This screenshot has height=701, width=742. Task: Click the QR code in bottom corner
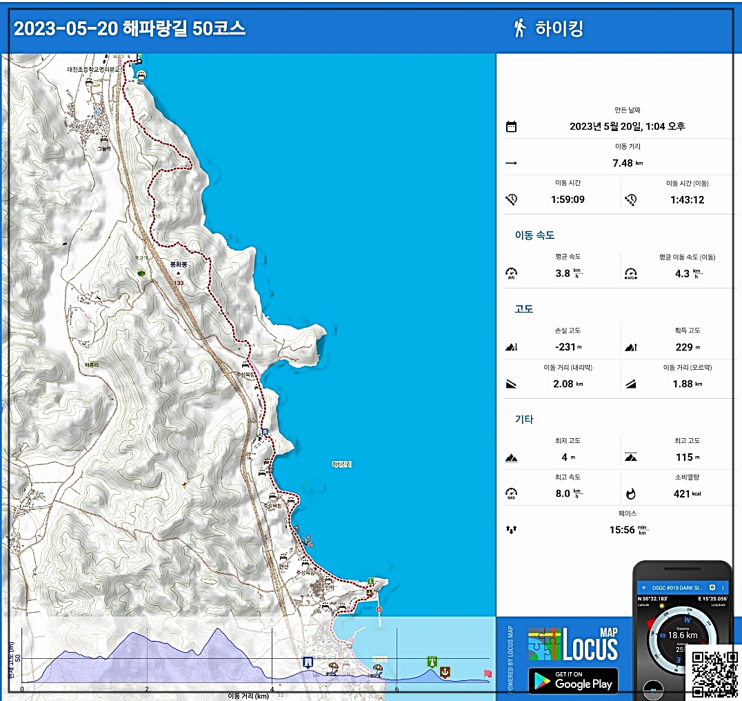click(x=714, y=673)
